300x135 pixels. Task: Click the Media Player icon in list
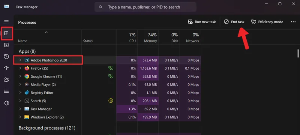27,84
